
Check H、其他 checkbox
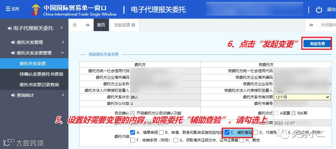242,140
